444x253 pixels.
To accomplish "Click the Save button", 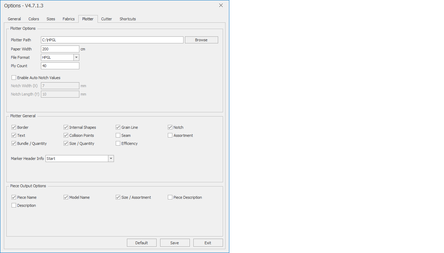I will tap(175, 243).
